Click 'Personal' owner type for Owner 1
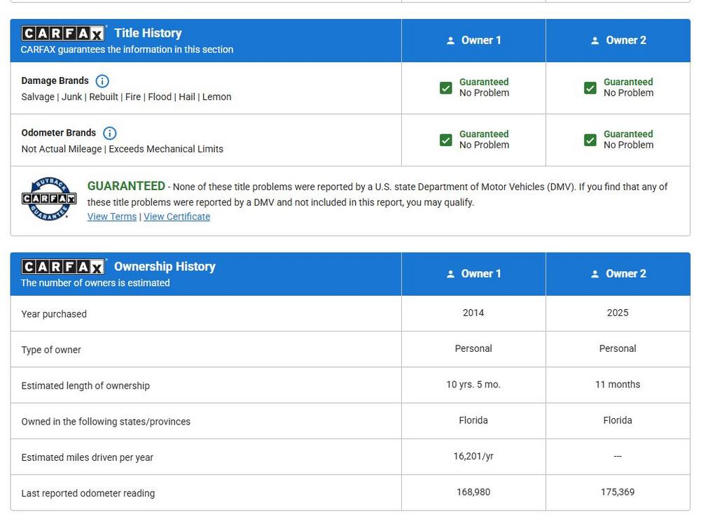 click(x=473, y=349)
